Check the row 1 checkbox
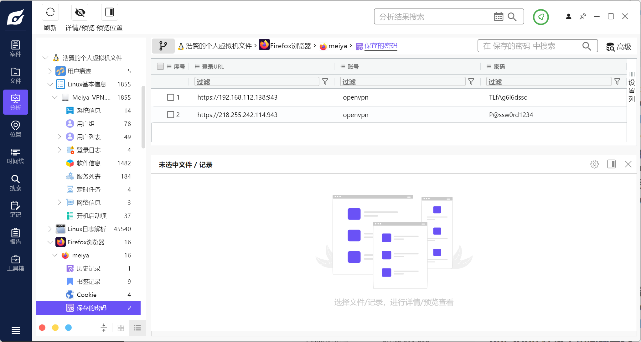641x342 pixels. coord(170,97)
